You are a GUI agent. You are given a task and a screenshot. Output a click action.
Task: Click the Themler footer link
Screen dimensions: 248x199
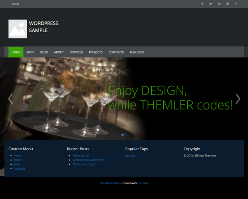(142, 183)
